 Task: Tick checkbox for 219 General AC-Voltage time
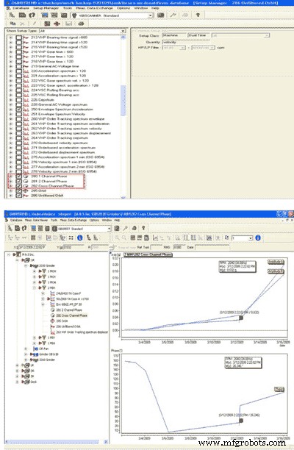18,66
